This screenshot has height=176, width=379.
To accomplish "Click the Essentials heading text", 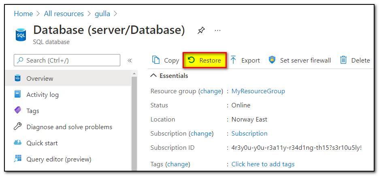I will tap(174, 76).
